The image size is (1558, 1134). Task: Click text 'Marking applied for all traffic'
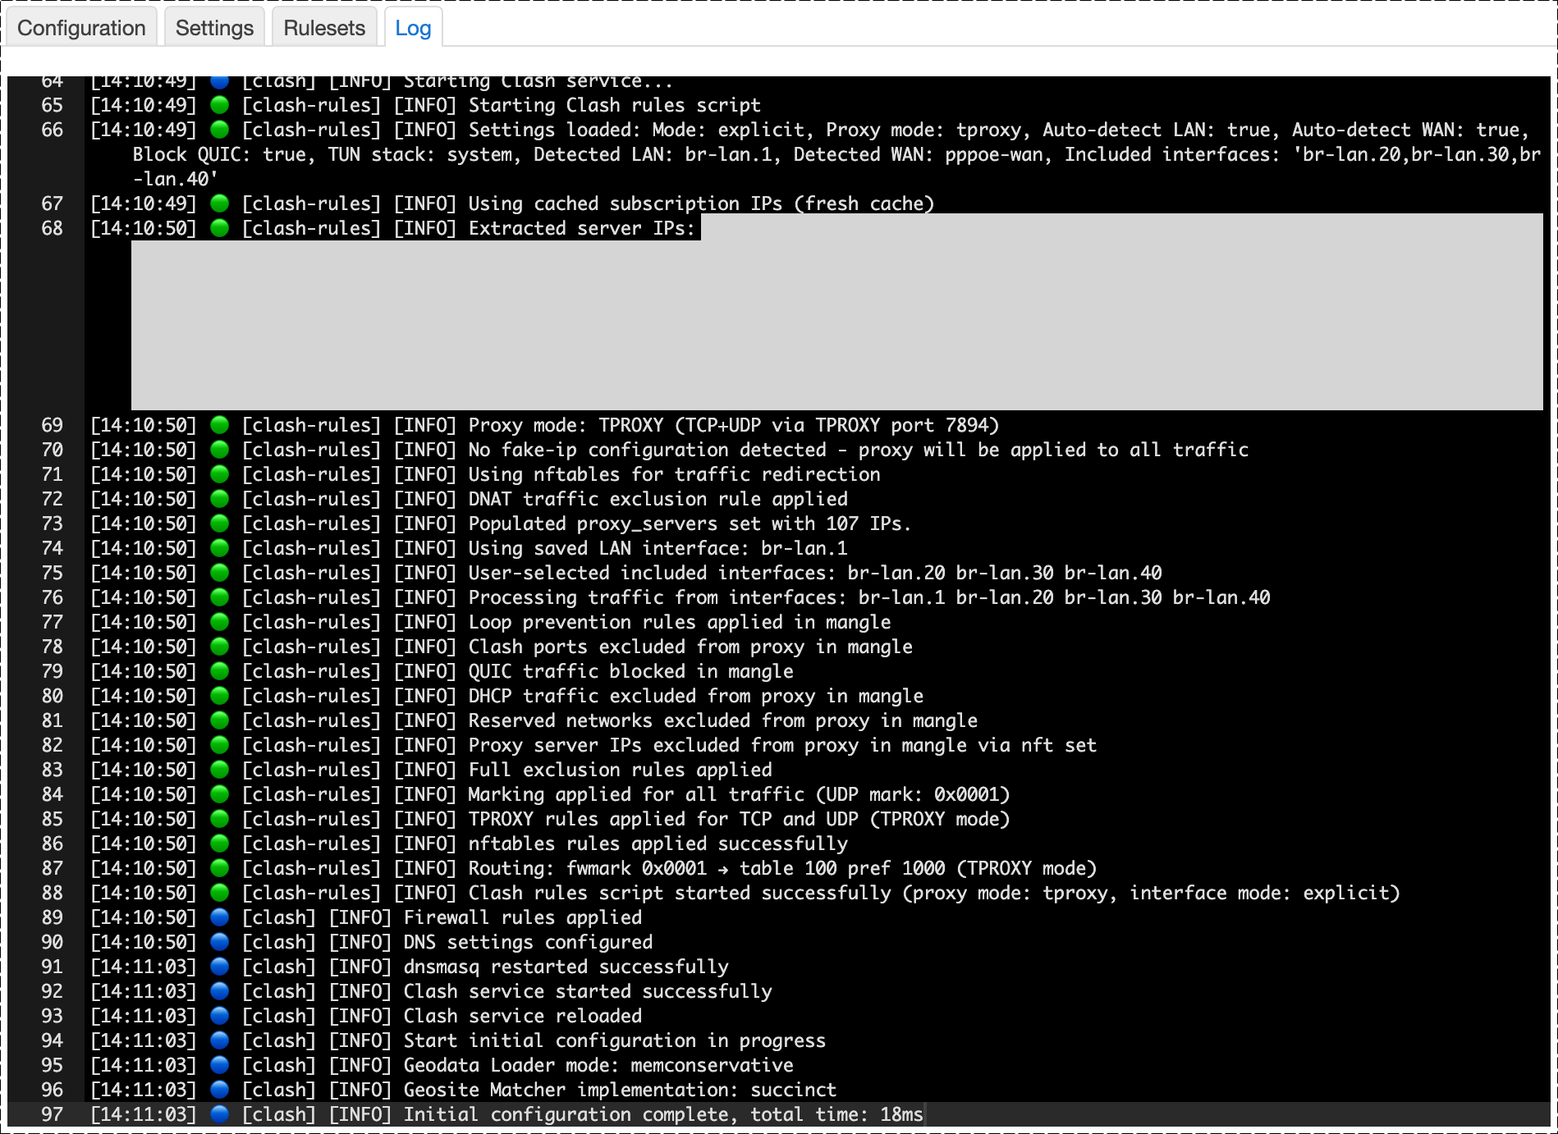click(636, 794)
